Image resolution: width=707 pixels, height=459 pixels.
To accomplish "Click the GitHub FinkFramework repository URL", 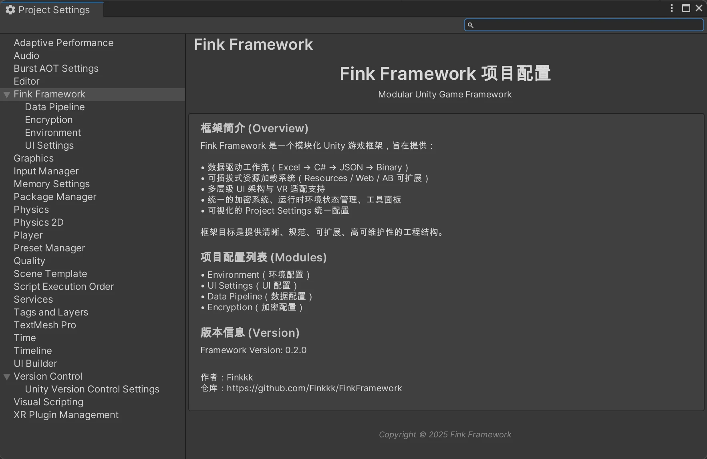I will [314, 388].
